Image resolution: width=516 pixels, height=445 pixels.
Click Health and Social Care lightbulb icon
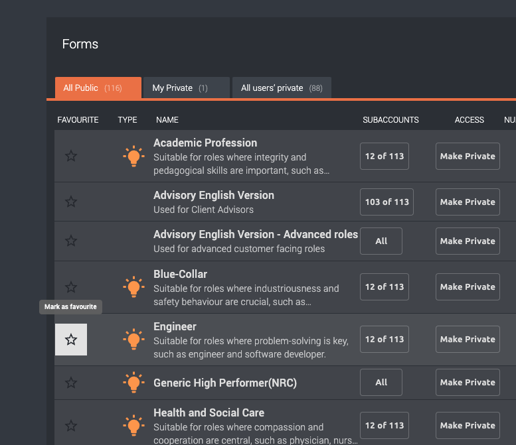click(x=133, y=426)
